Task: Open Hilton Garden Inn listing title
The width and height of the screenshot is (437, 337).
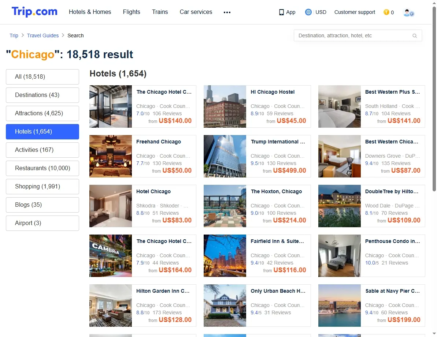Action: [x=163, y=291]
